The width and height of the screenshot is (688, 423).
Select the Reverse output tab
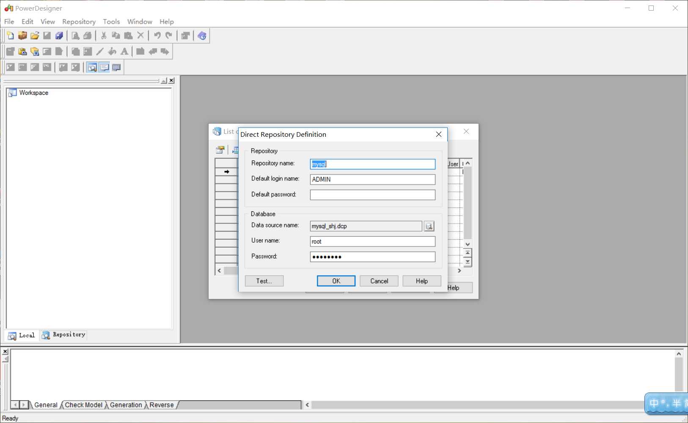[162, 405]
